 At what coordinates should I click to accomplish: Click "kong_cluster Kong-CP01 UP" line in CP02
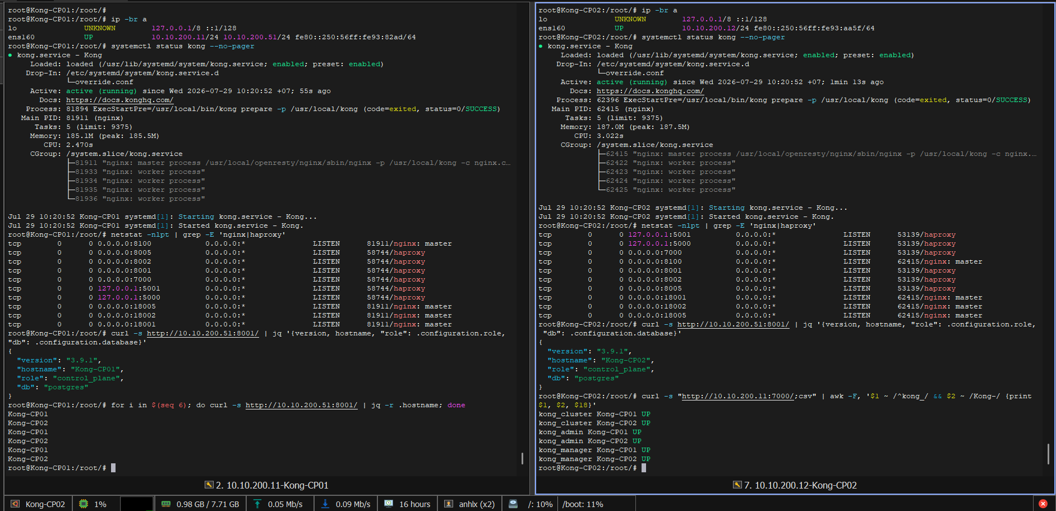(594, 414)
